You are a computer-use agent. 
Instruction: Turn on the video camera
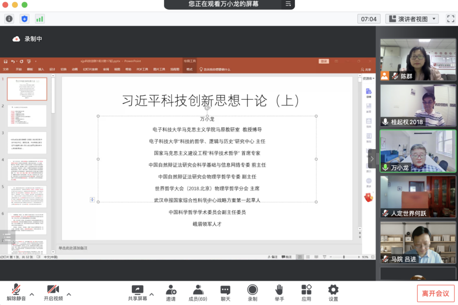click(x=53, y=293)
